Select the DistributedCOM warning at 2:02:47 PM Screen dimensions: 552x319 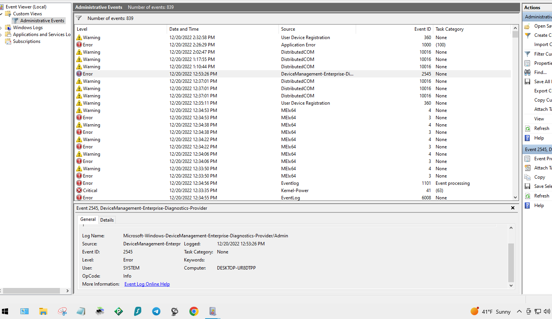tap(293, 52)
